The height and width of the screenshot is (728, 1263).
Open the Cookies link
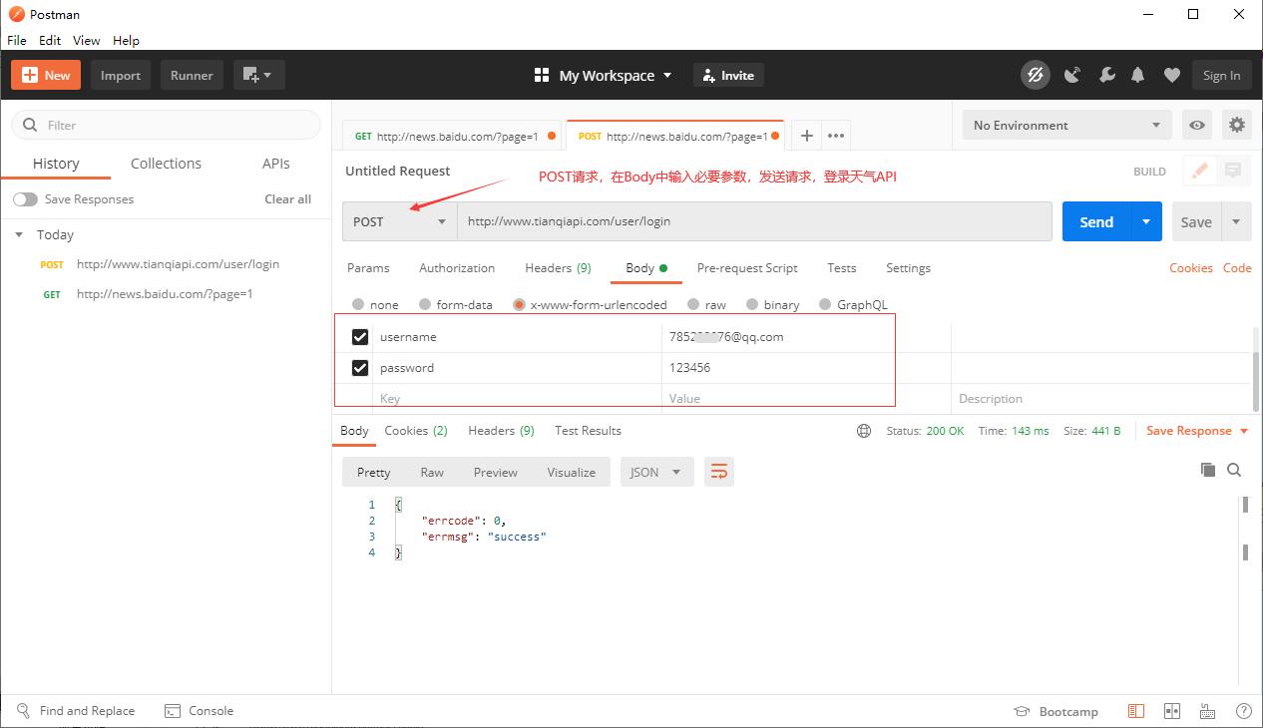pos(1190,267)
